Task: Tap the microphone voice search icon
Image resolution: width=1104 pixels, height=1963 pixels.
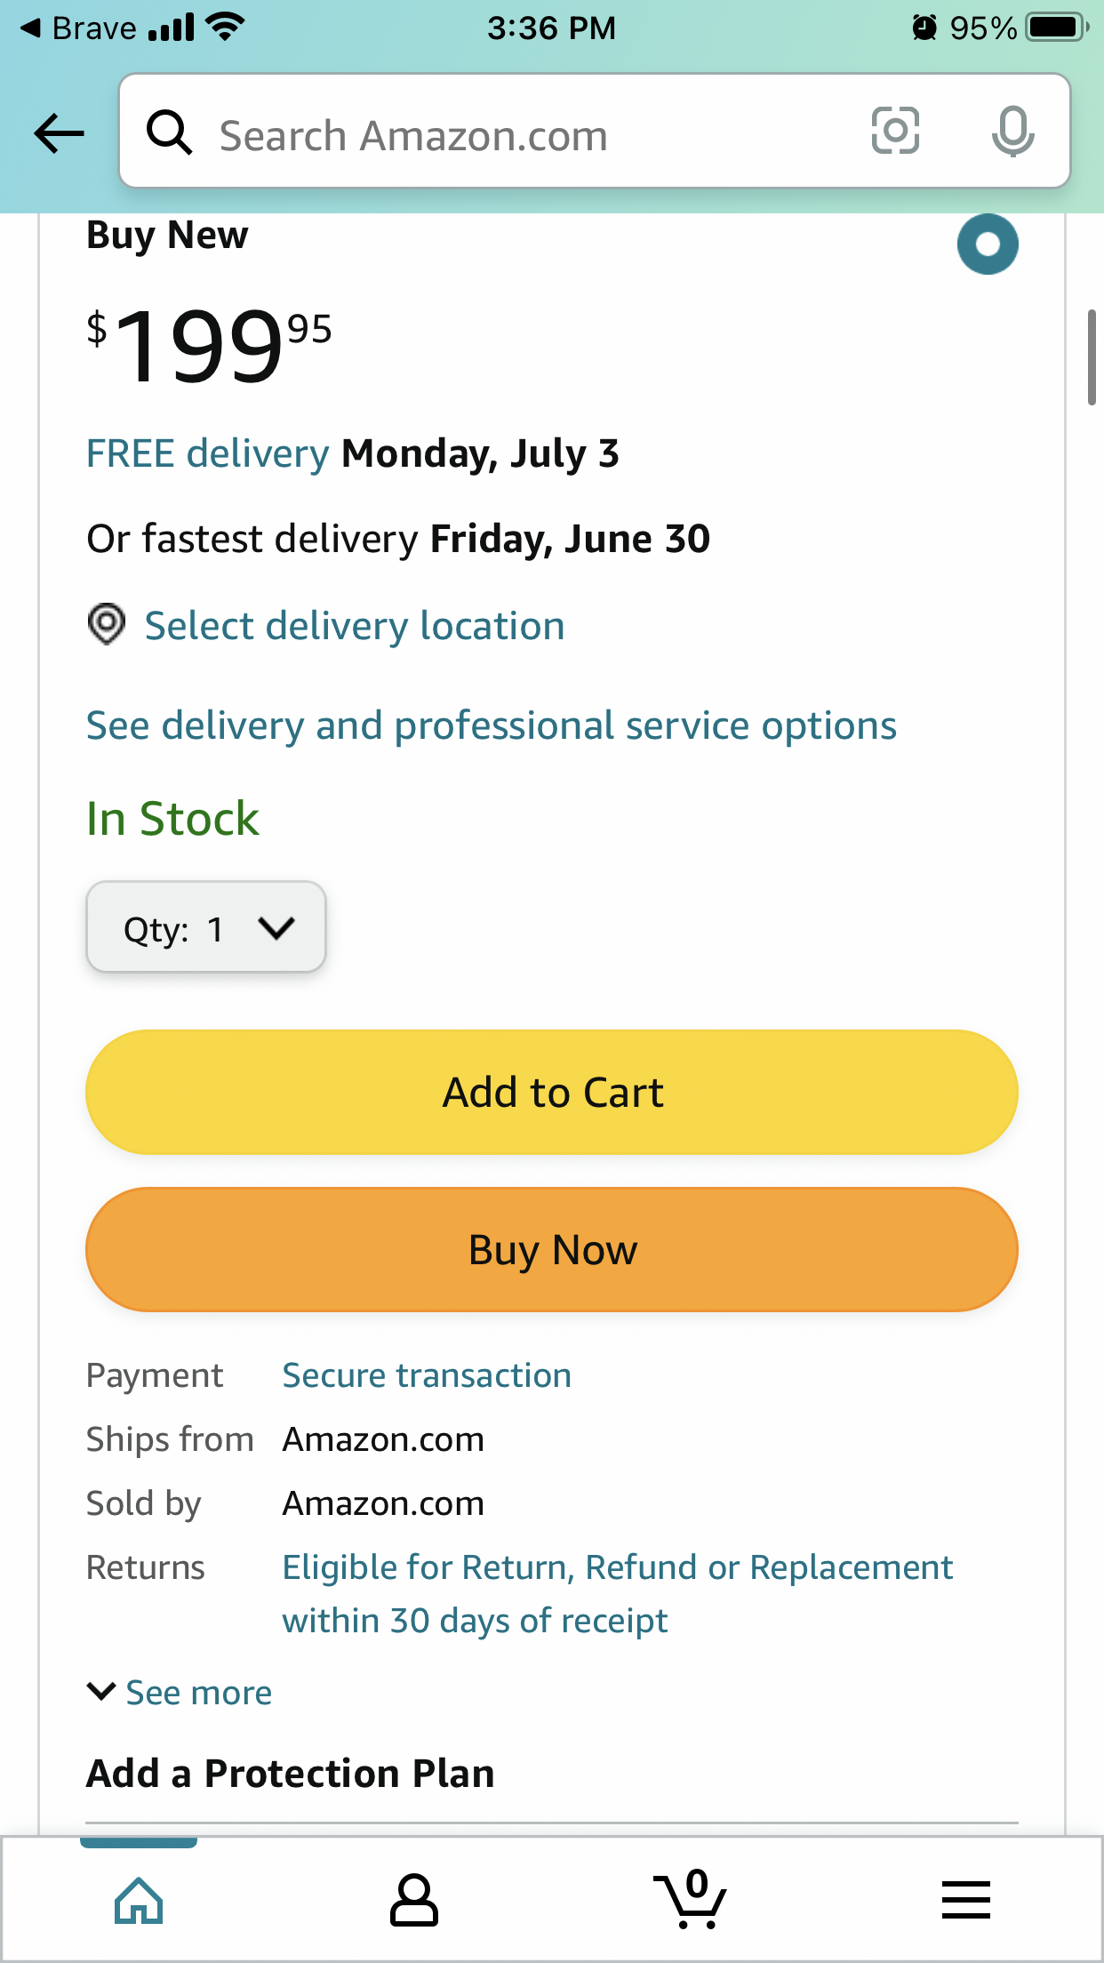Action: pos(1012,132)
